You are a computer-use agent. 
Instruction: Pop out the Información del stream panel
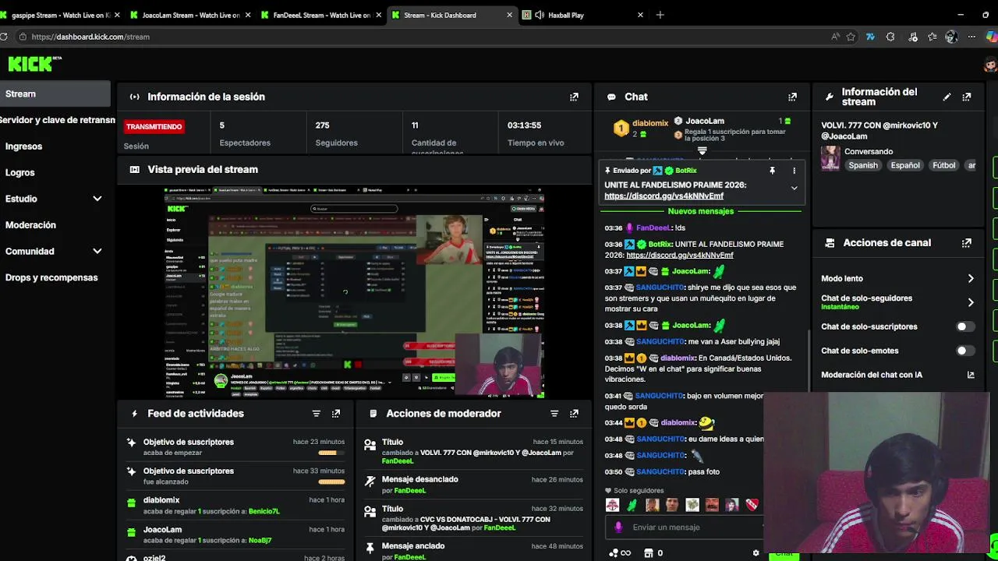(x=967, y=97)
